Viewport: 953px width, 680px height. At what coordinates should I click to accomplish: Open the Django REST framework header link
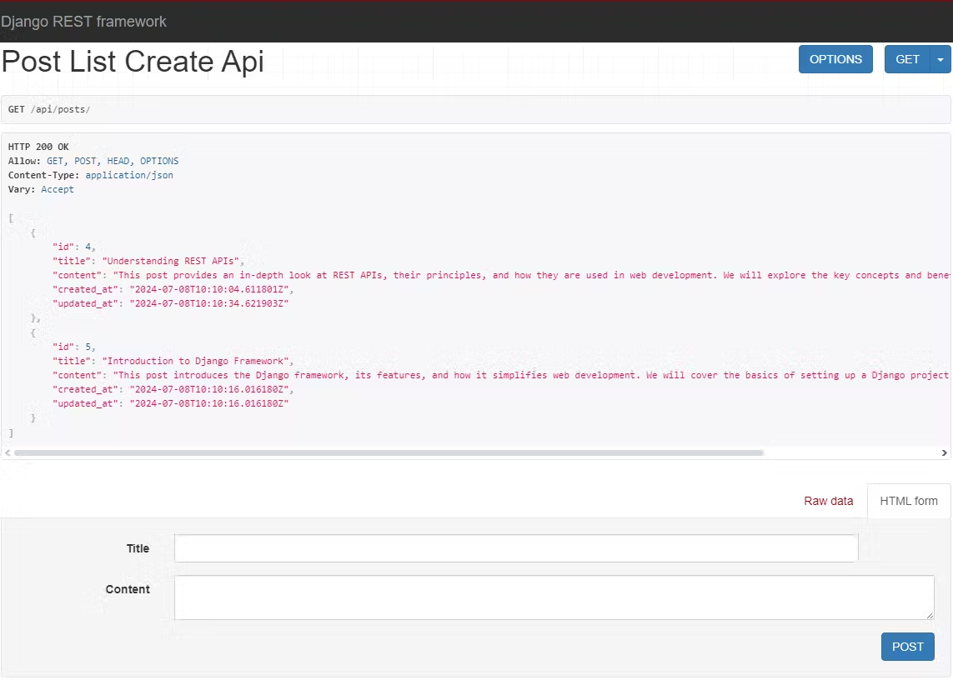[x=84, y=22]
